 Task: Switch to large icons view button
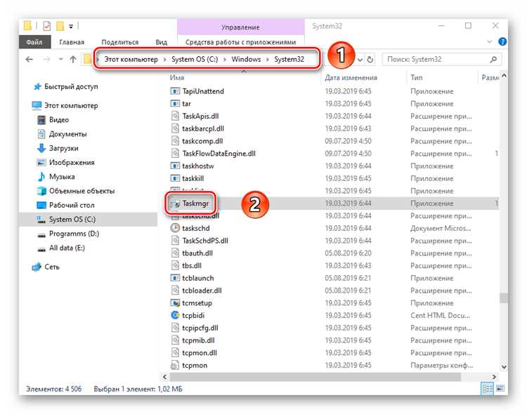coord(500,389)
